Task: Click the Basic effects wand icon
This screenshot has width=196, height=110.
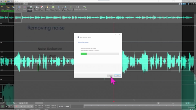Action: 2,7
